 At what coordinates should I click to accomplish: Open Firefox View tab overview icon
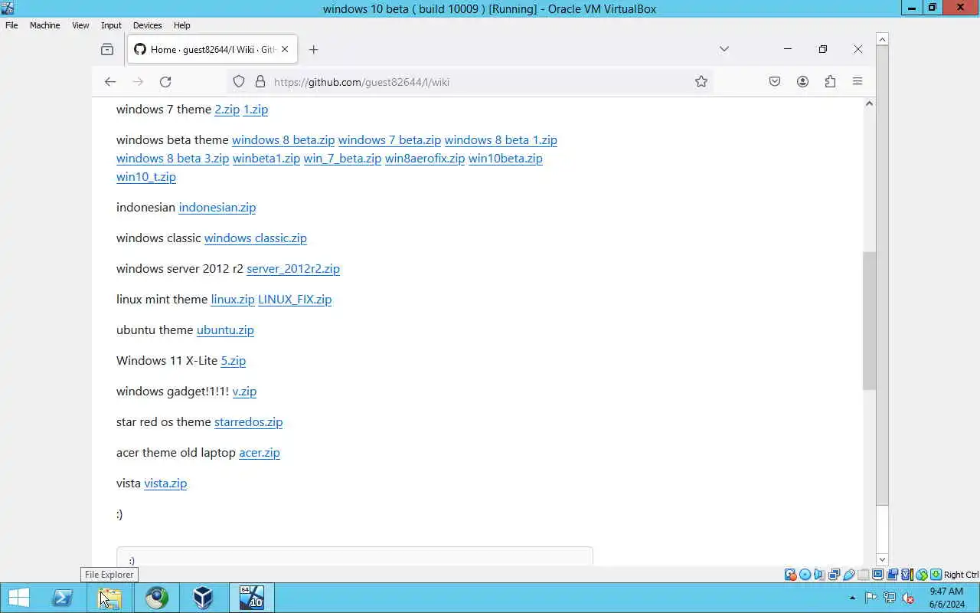[107, 49]
